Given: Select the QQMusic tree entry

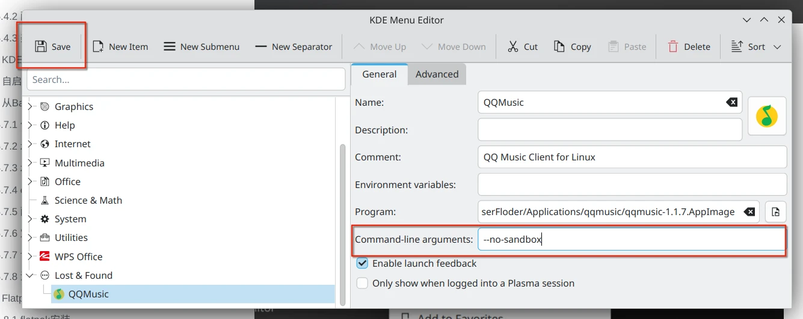Looking at the screenshot, I should (x=88, y=294).
